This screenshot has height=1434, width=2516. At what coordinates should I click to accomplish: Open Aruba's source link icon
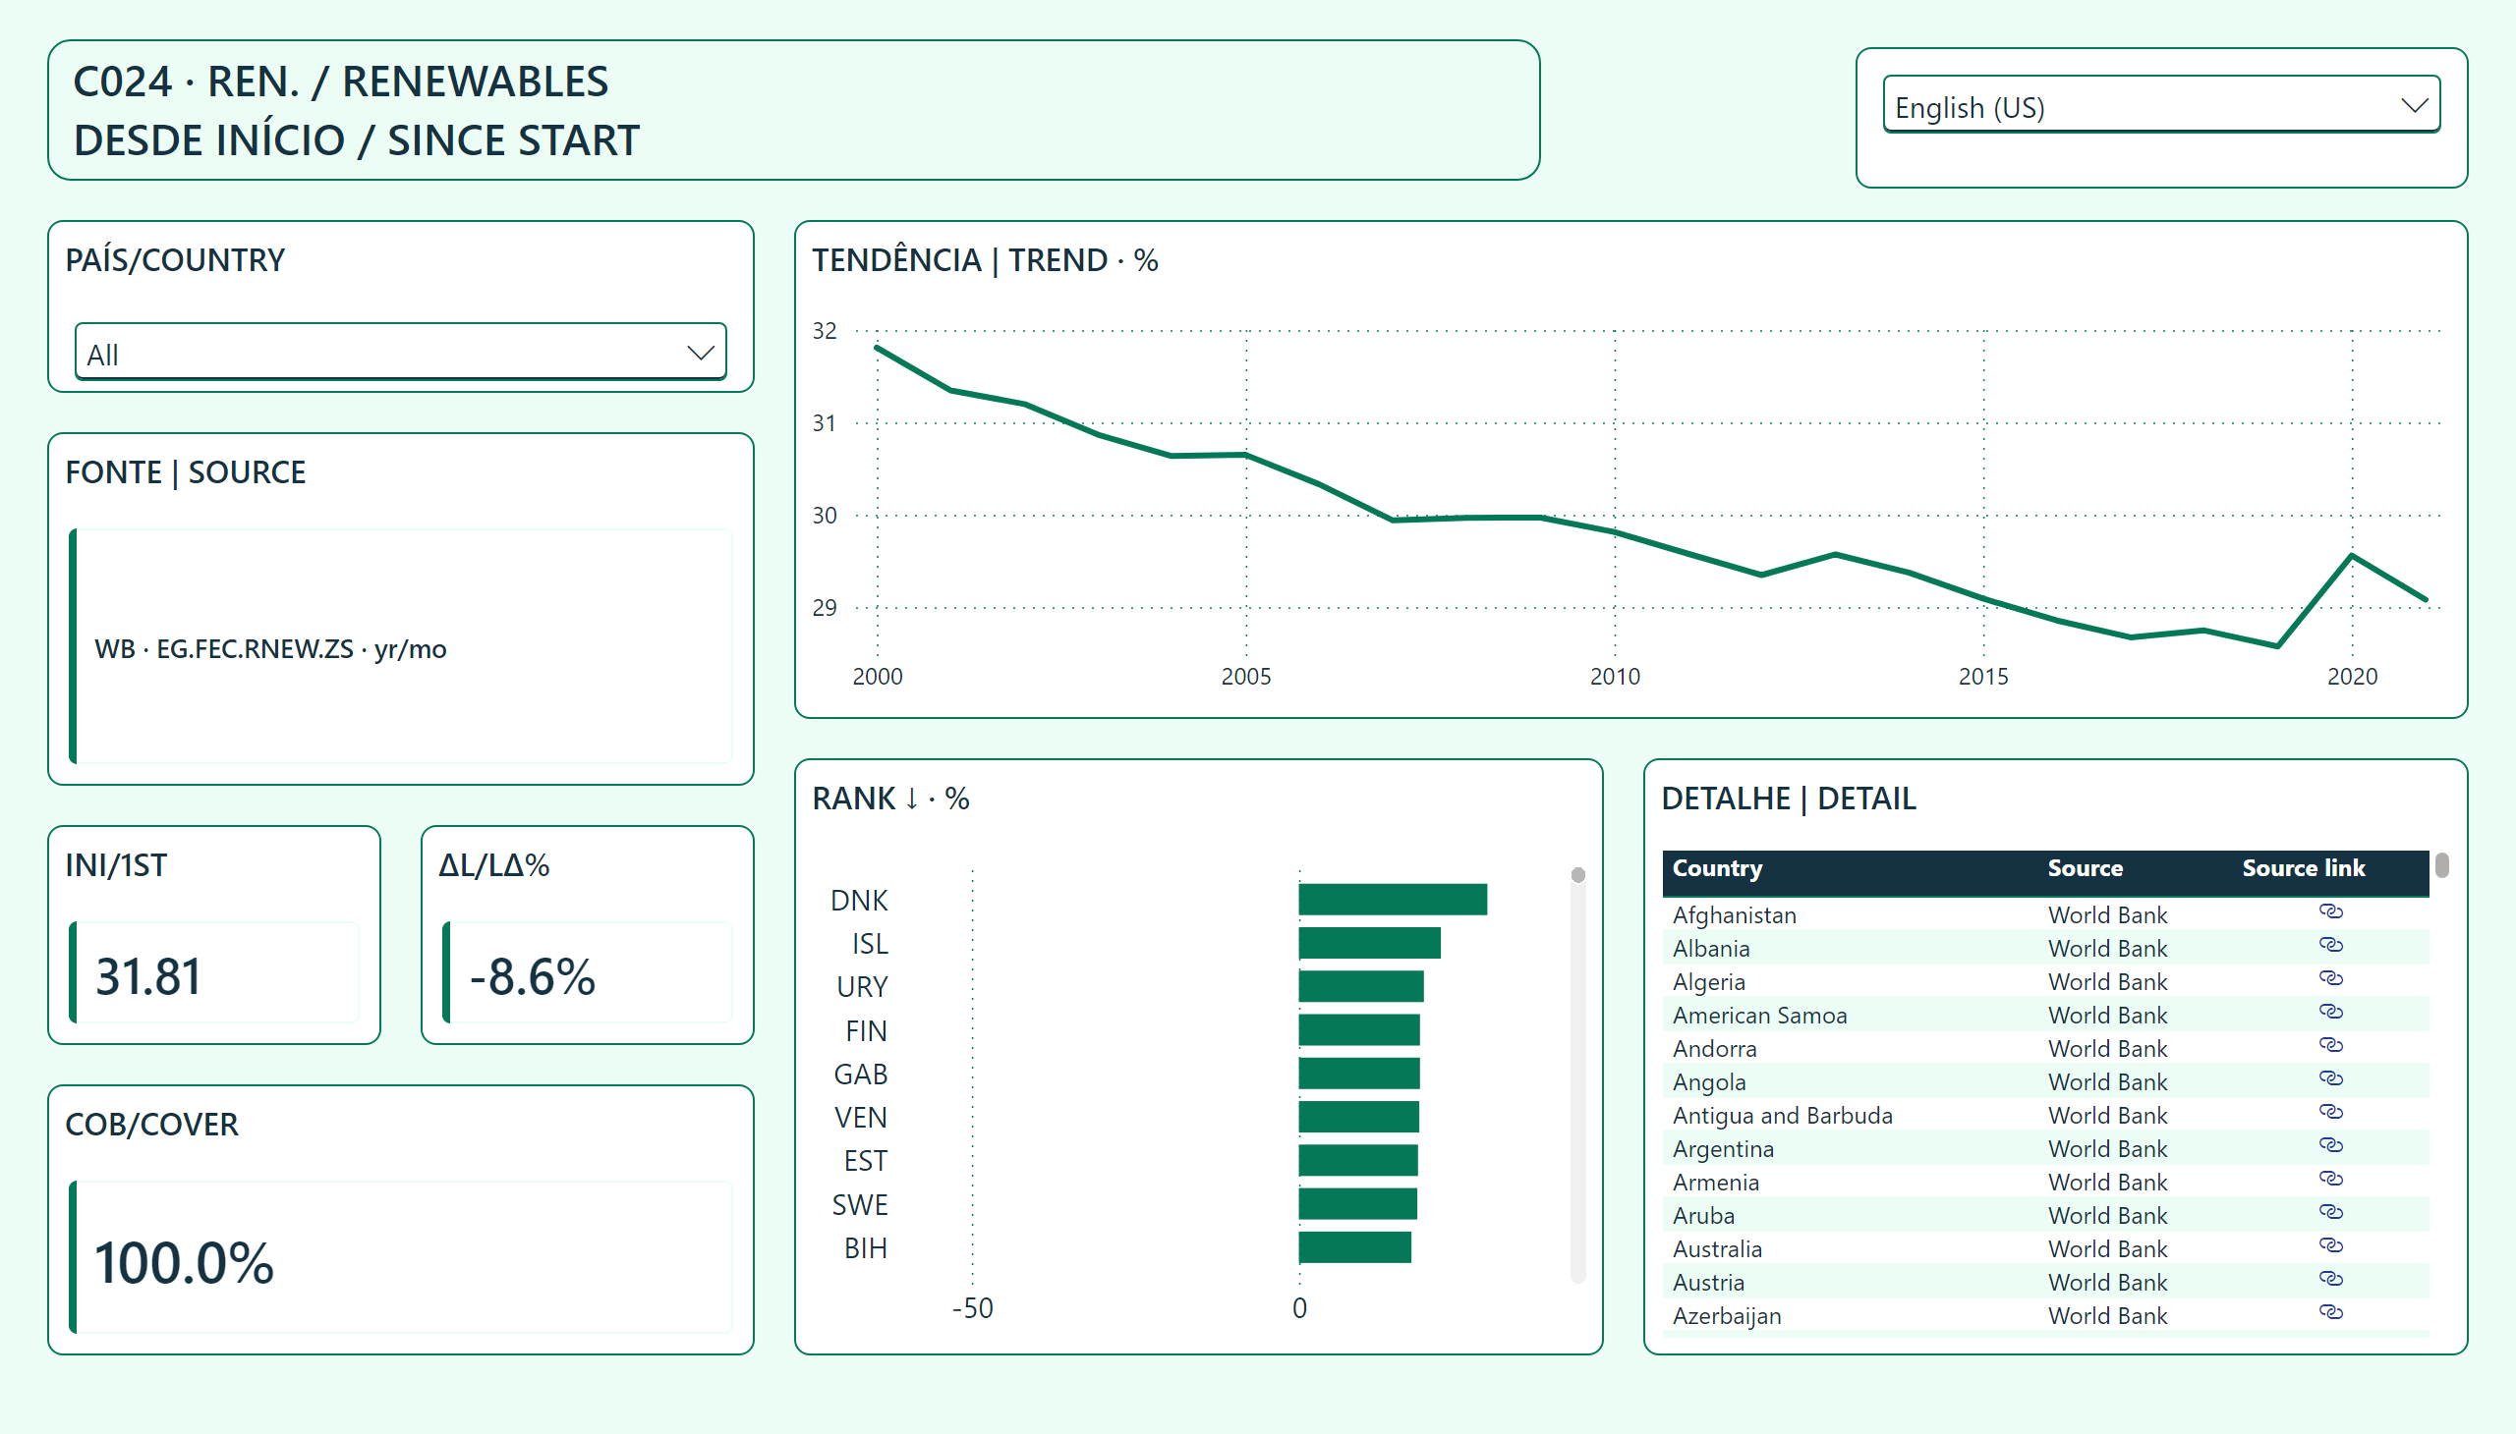click(x=2329, y=1213)
